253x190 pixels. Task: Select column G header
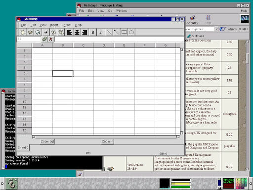[165, 45]
